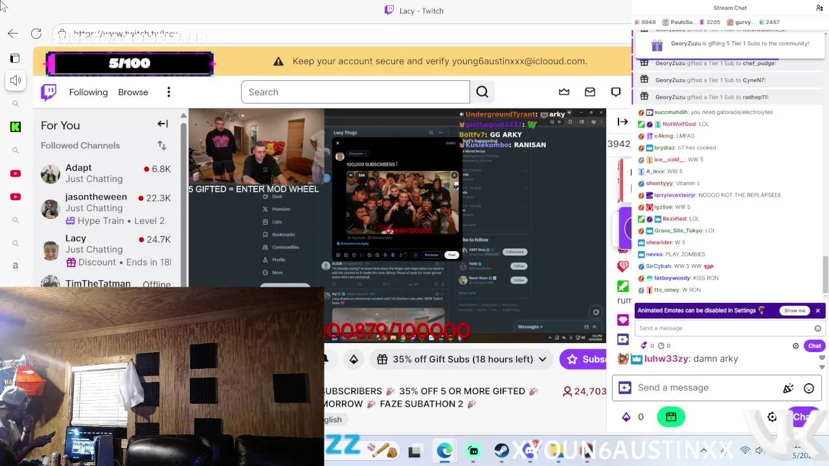This screenshot has height=466, width=829.
Task: Open the Amazon icon in browser sidebar
Action: pos(16,266)
